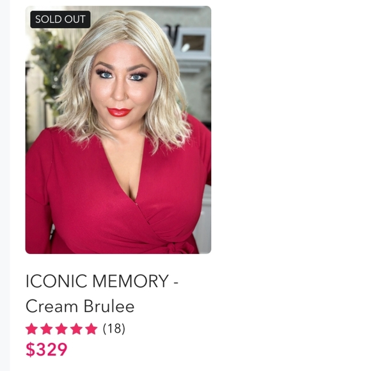Viewport: 371px width, 371px height.
Task: Click the model's red lips in the photo
Action: pos(119,112)
